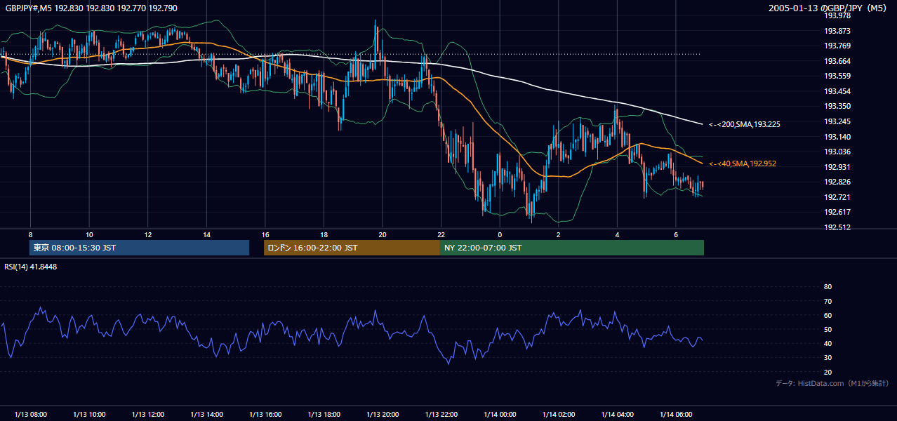Screen dimensions: 897x421
Task: Click price axis label 193.873
Action: coord(837,31)
